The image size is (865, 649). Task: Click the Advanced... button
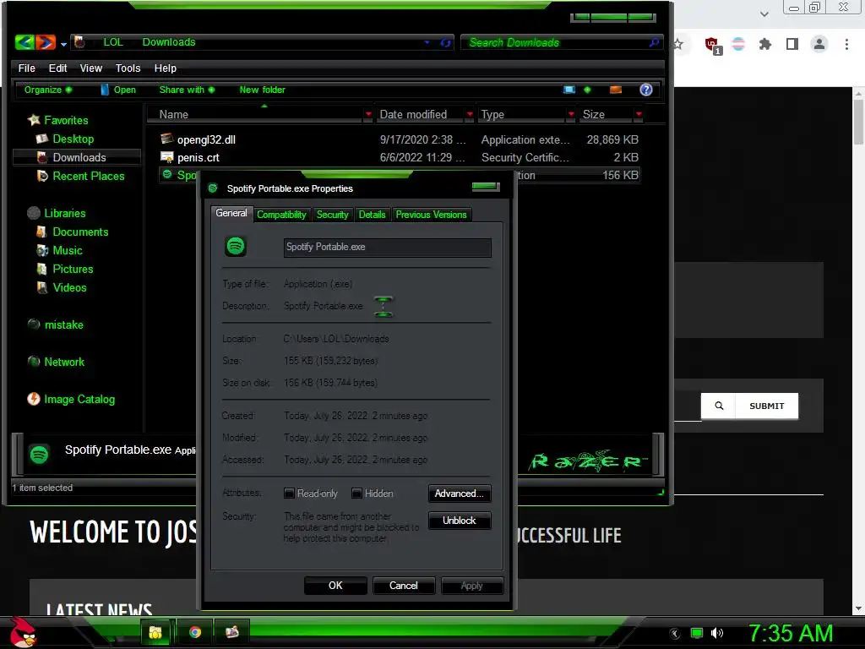pos(459,494)
